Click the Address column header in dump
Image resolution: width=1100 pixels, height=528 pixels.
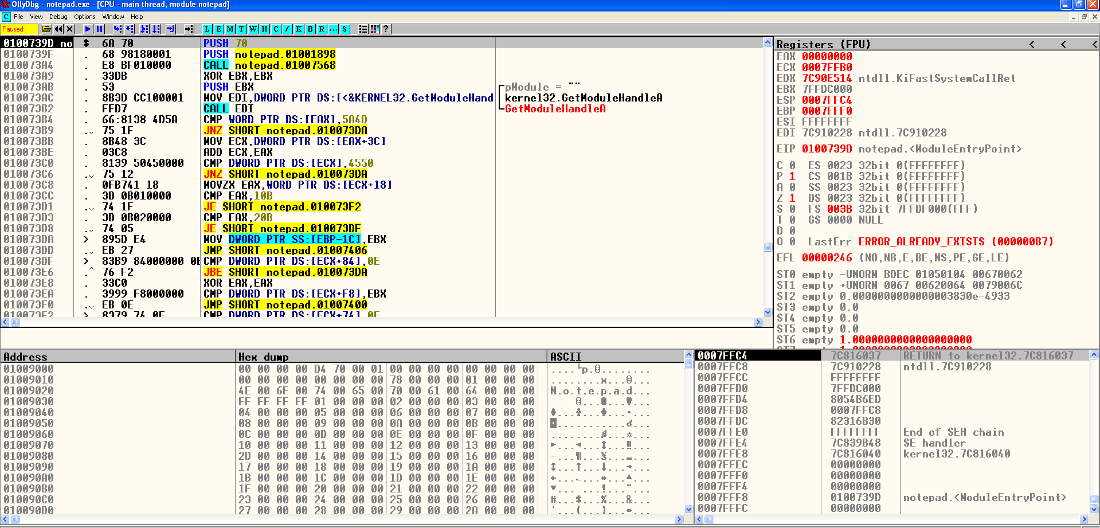[118, 357]
